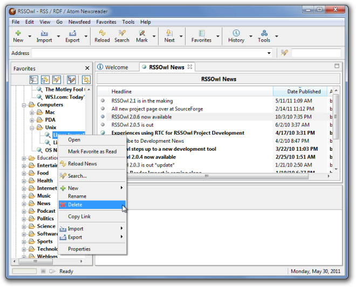This screenshot has height=287, width=356.
Task: Choose Rename in context menu
Action: tap(92, 197)
